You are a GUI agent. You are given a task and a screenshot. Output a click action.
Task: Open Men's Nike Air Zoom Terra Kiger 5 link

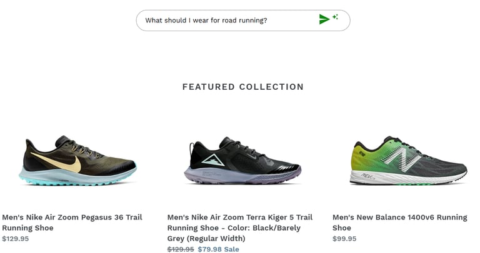click(x=239, y=227)
